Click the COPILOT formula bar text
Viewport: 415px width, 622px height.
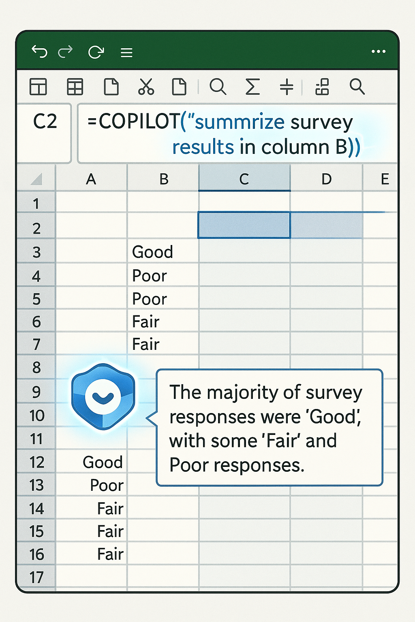pos(223,134)
